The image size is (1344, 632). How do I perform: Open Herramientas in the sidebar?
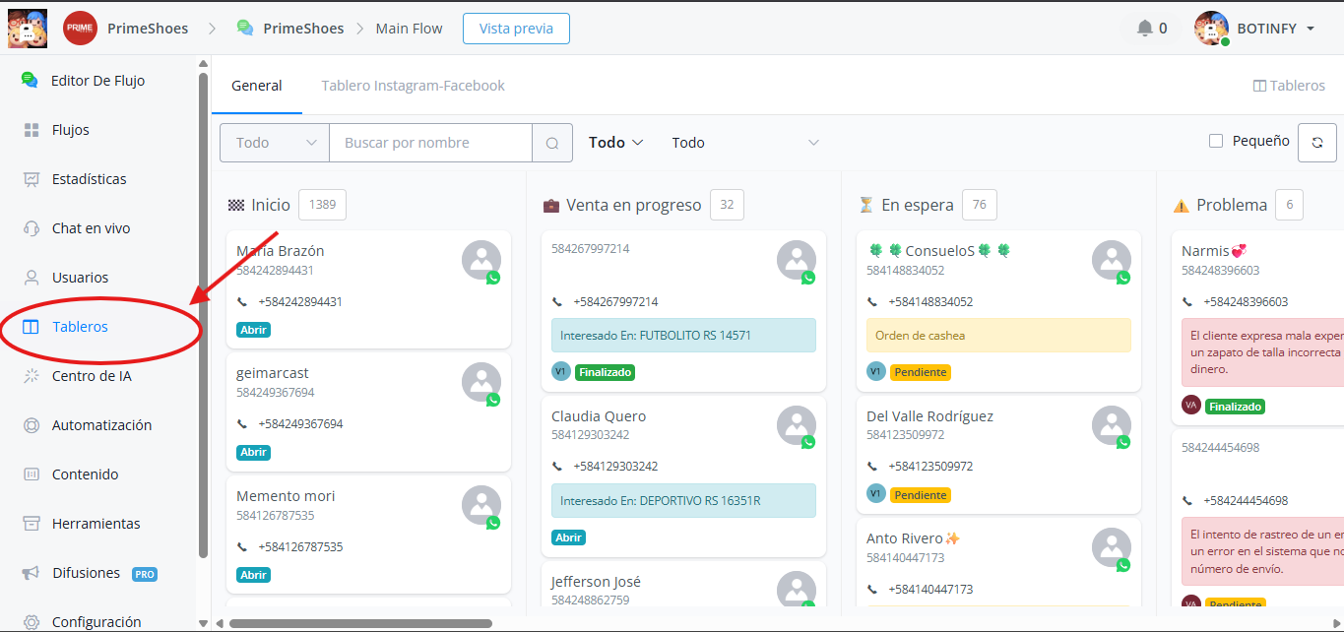pyautogui.click(x=96, y=524)
